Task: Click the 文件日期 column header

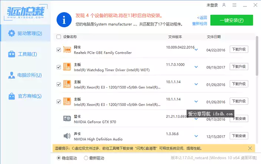Action: point(214,37)
